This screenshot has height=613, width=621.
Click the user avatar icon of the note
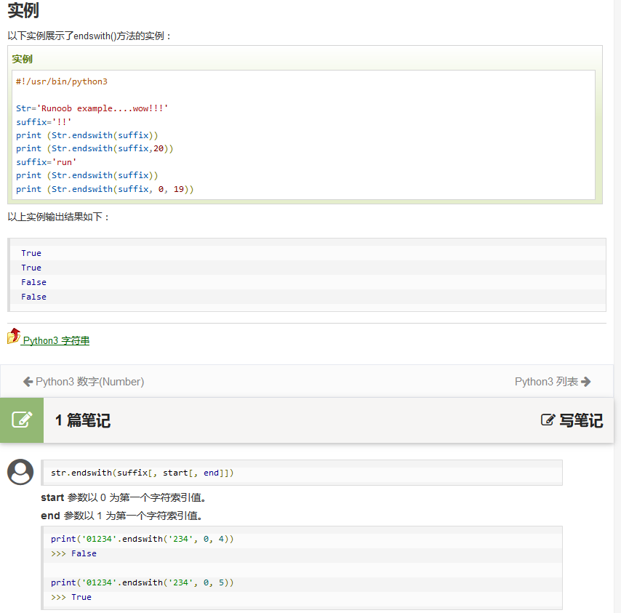click(20, 472)
